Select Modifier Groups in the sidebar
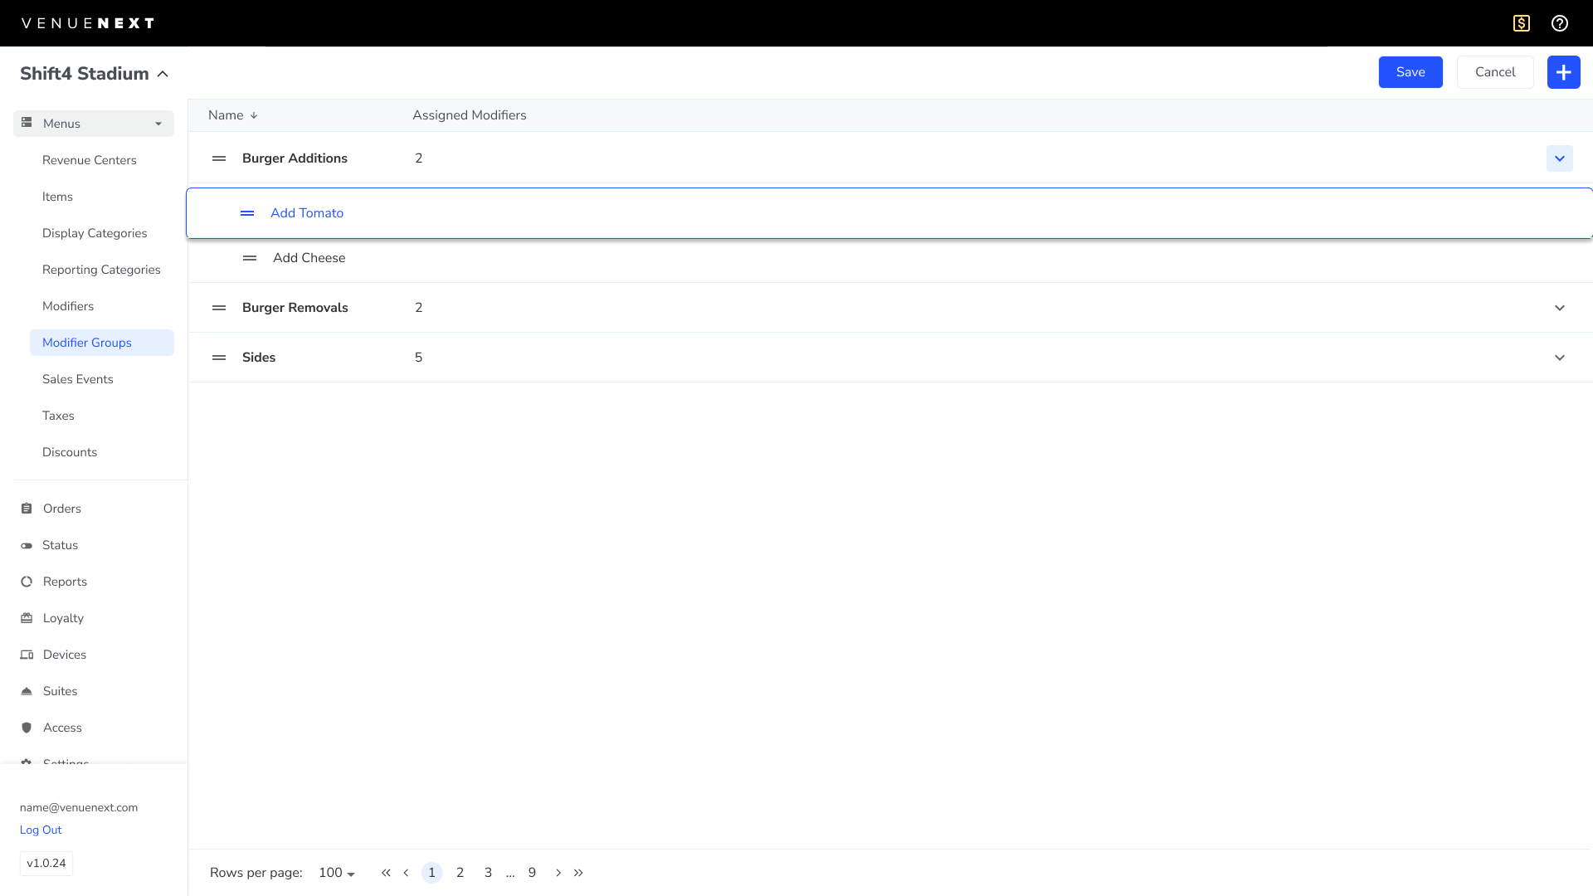1593x896 pixels. pos(87,343)
